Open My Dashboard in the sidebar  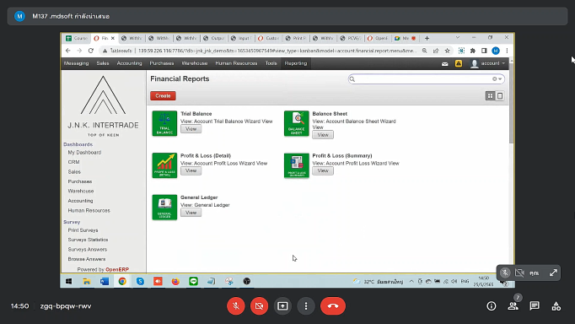click(84, 152)
